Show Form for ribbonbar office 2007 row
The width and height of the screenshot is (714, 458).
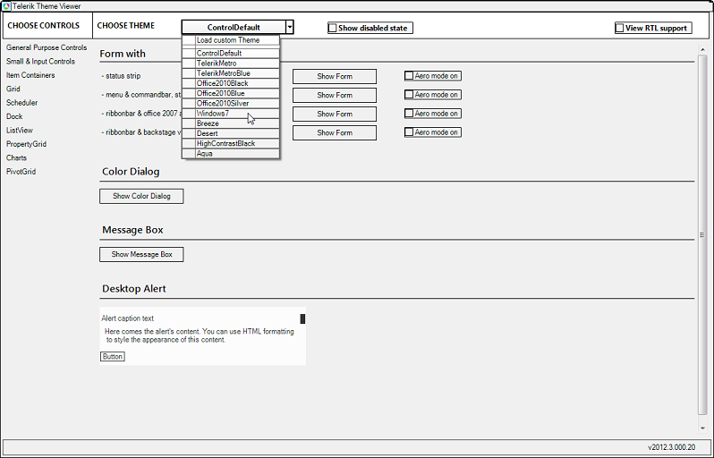pyautogui.click(x=335, y=114)
